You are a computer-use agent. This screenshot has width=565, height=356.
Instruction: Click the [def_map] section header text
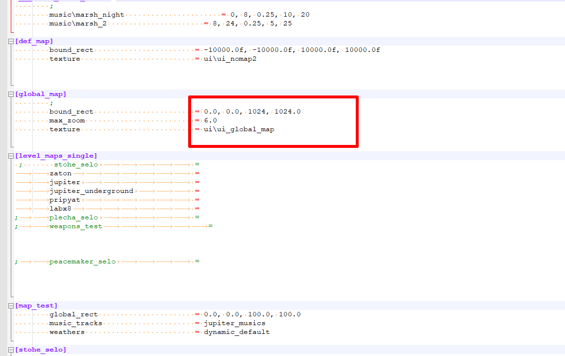34,41
